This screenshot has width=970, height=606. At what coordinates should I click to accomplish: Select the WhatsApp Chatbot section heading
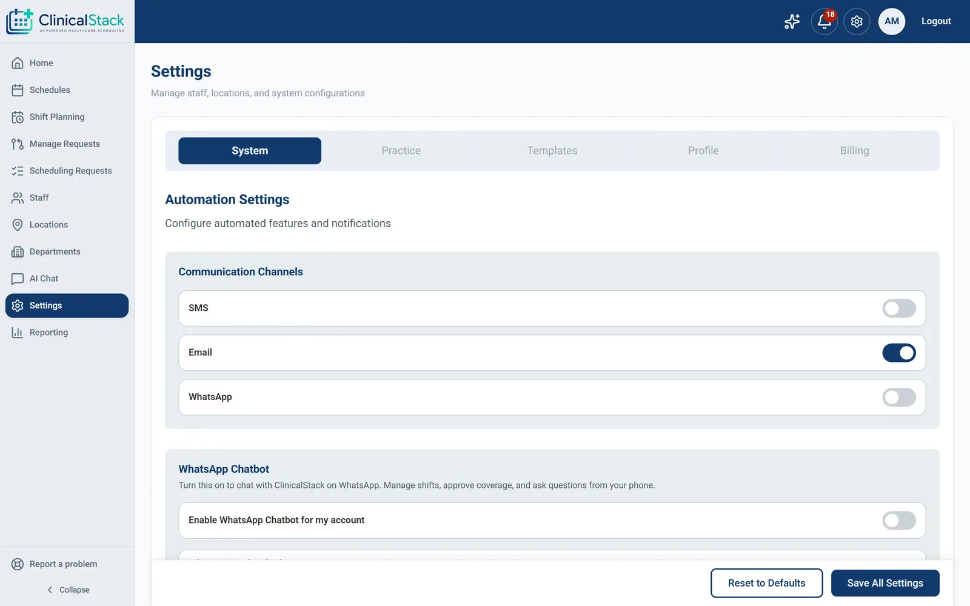click(x=224, y=469)
